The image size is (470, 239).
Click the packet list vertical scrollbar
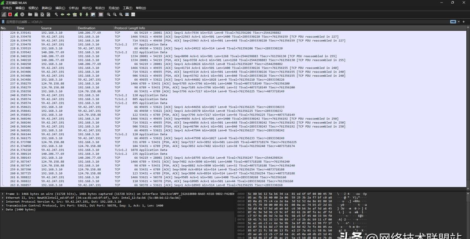click(468, 109)
